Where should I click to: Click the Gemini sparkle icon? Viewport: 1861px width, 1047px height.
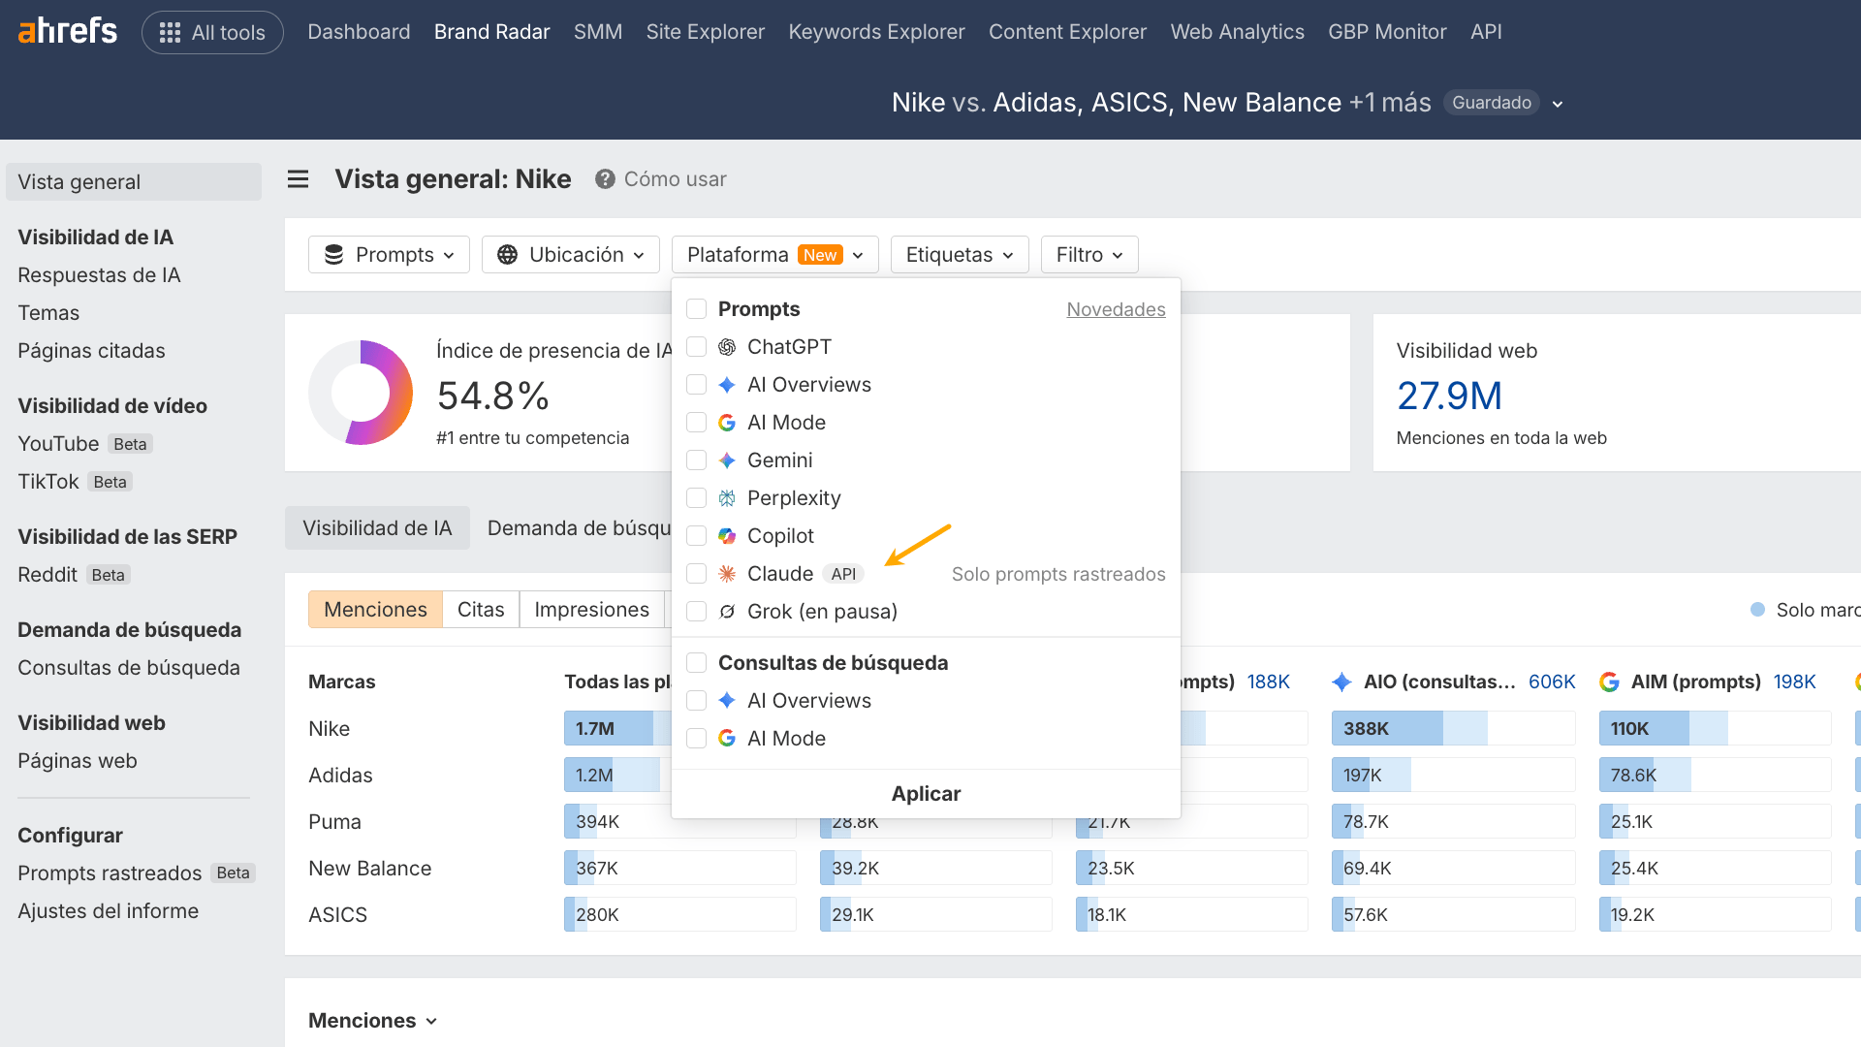[x=727, y=460]
